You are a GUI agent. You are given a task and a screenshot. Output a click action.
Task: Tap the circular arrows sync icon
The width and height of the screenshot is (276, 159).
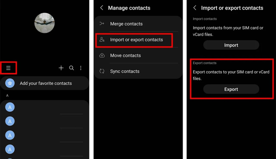[102, 71]
